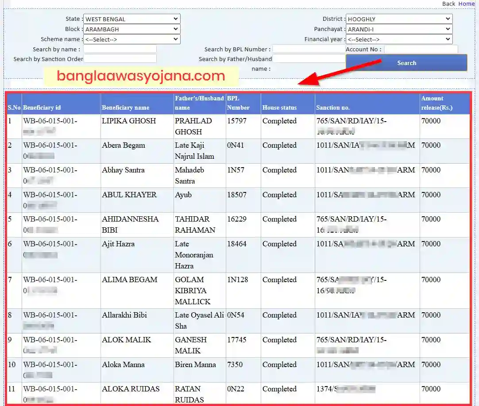Select beneficiary name ABUL KHAYER
The width and height of the screenshot is (479, 406).
click(129, 195)
